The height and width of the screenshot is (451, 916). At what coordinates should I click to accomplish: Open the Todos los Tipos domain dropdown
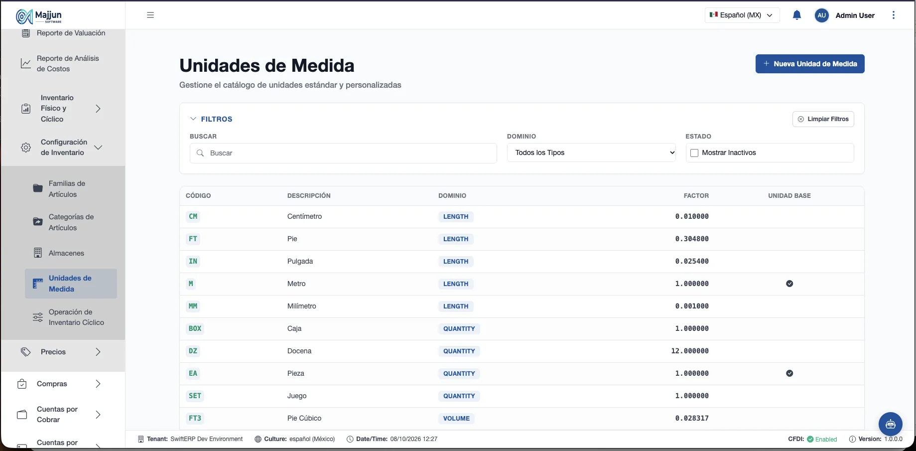591,152
